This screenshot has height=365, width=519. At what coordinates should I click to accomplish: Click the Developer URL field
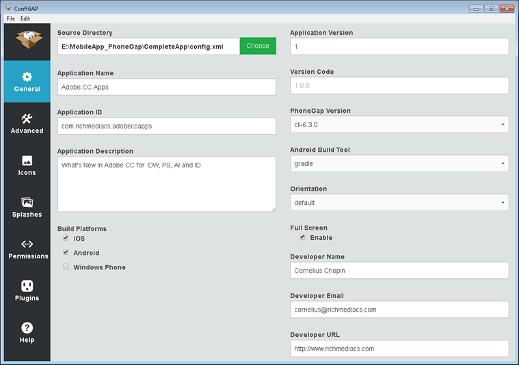pos(399,349)
